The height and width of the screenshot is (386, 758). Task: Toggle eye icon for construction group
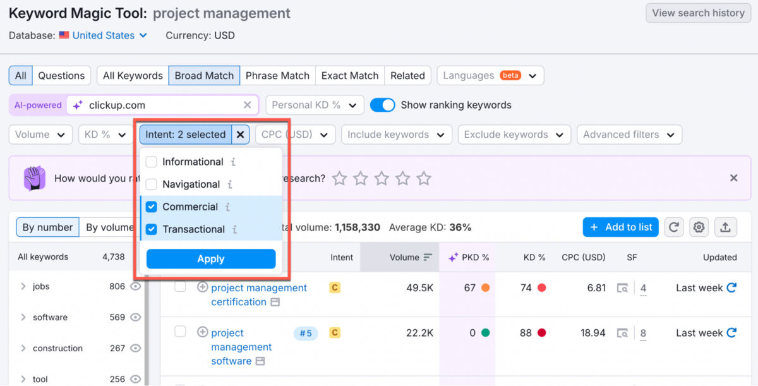(x=135, y=348)
